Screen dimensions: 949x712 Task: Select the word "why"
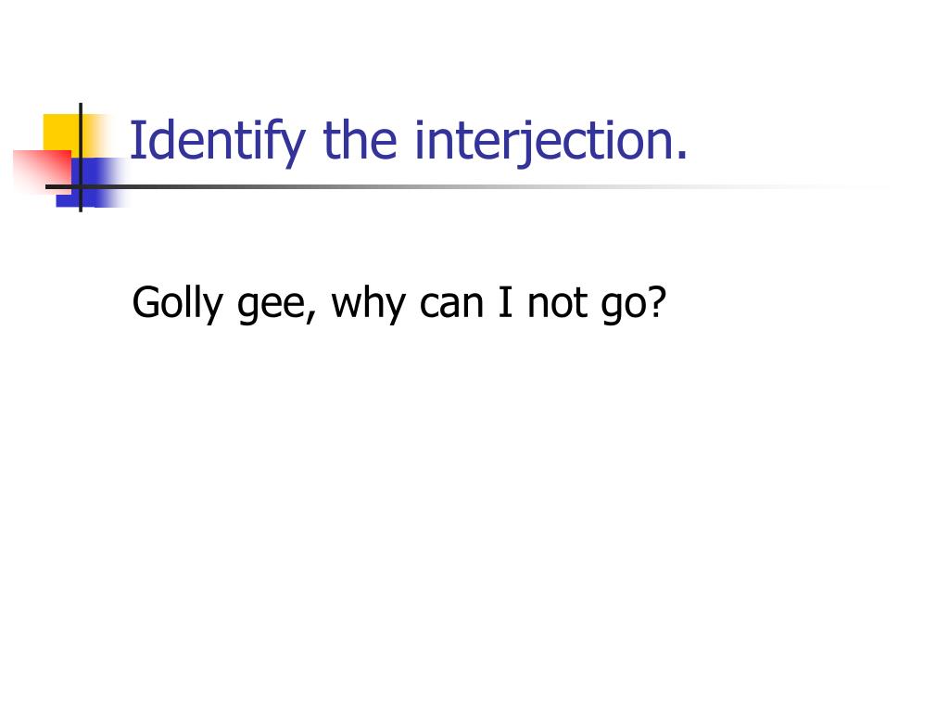(x=368, y=303)
